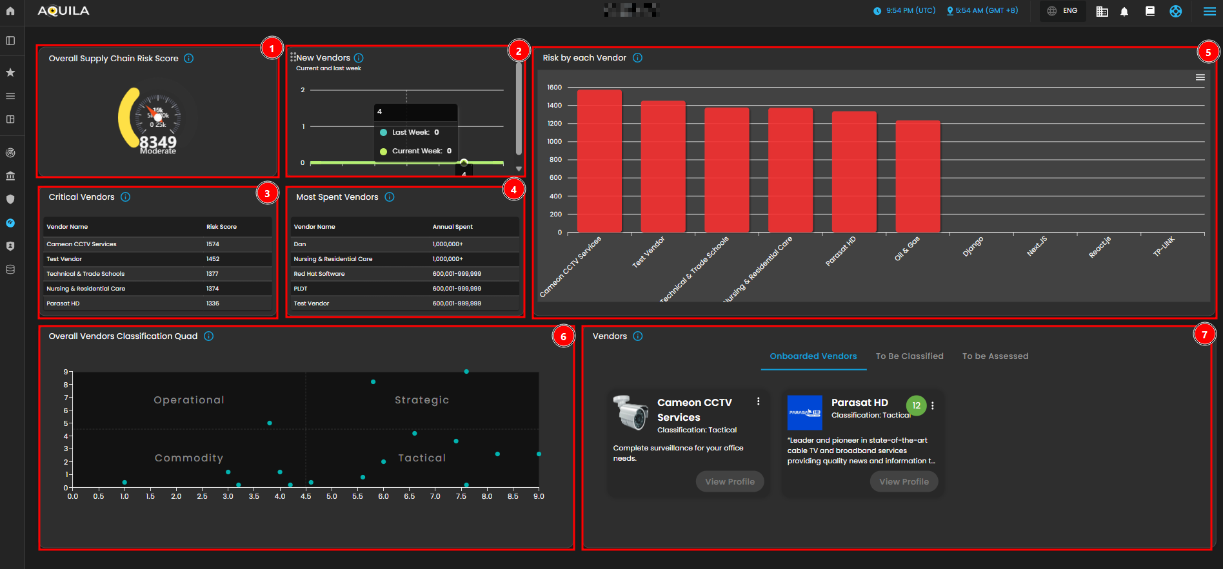This screenshot has width=1223, height=569.
Task: Switch to the To Be Classified tab
Action: coord(909,356)
